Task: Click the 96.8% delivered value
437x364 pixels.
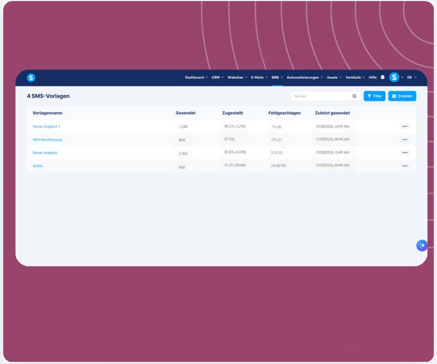Action: click(x=235, y=152)
